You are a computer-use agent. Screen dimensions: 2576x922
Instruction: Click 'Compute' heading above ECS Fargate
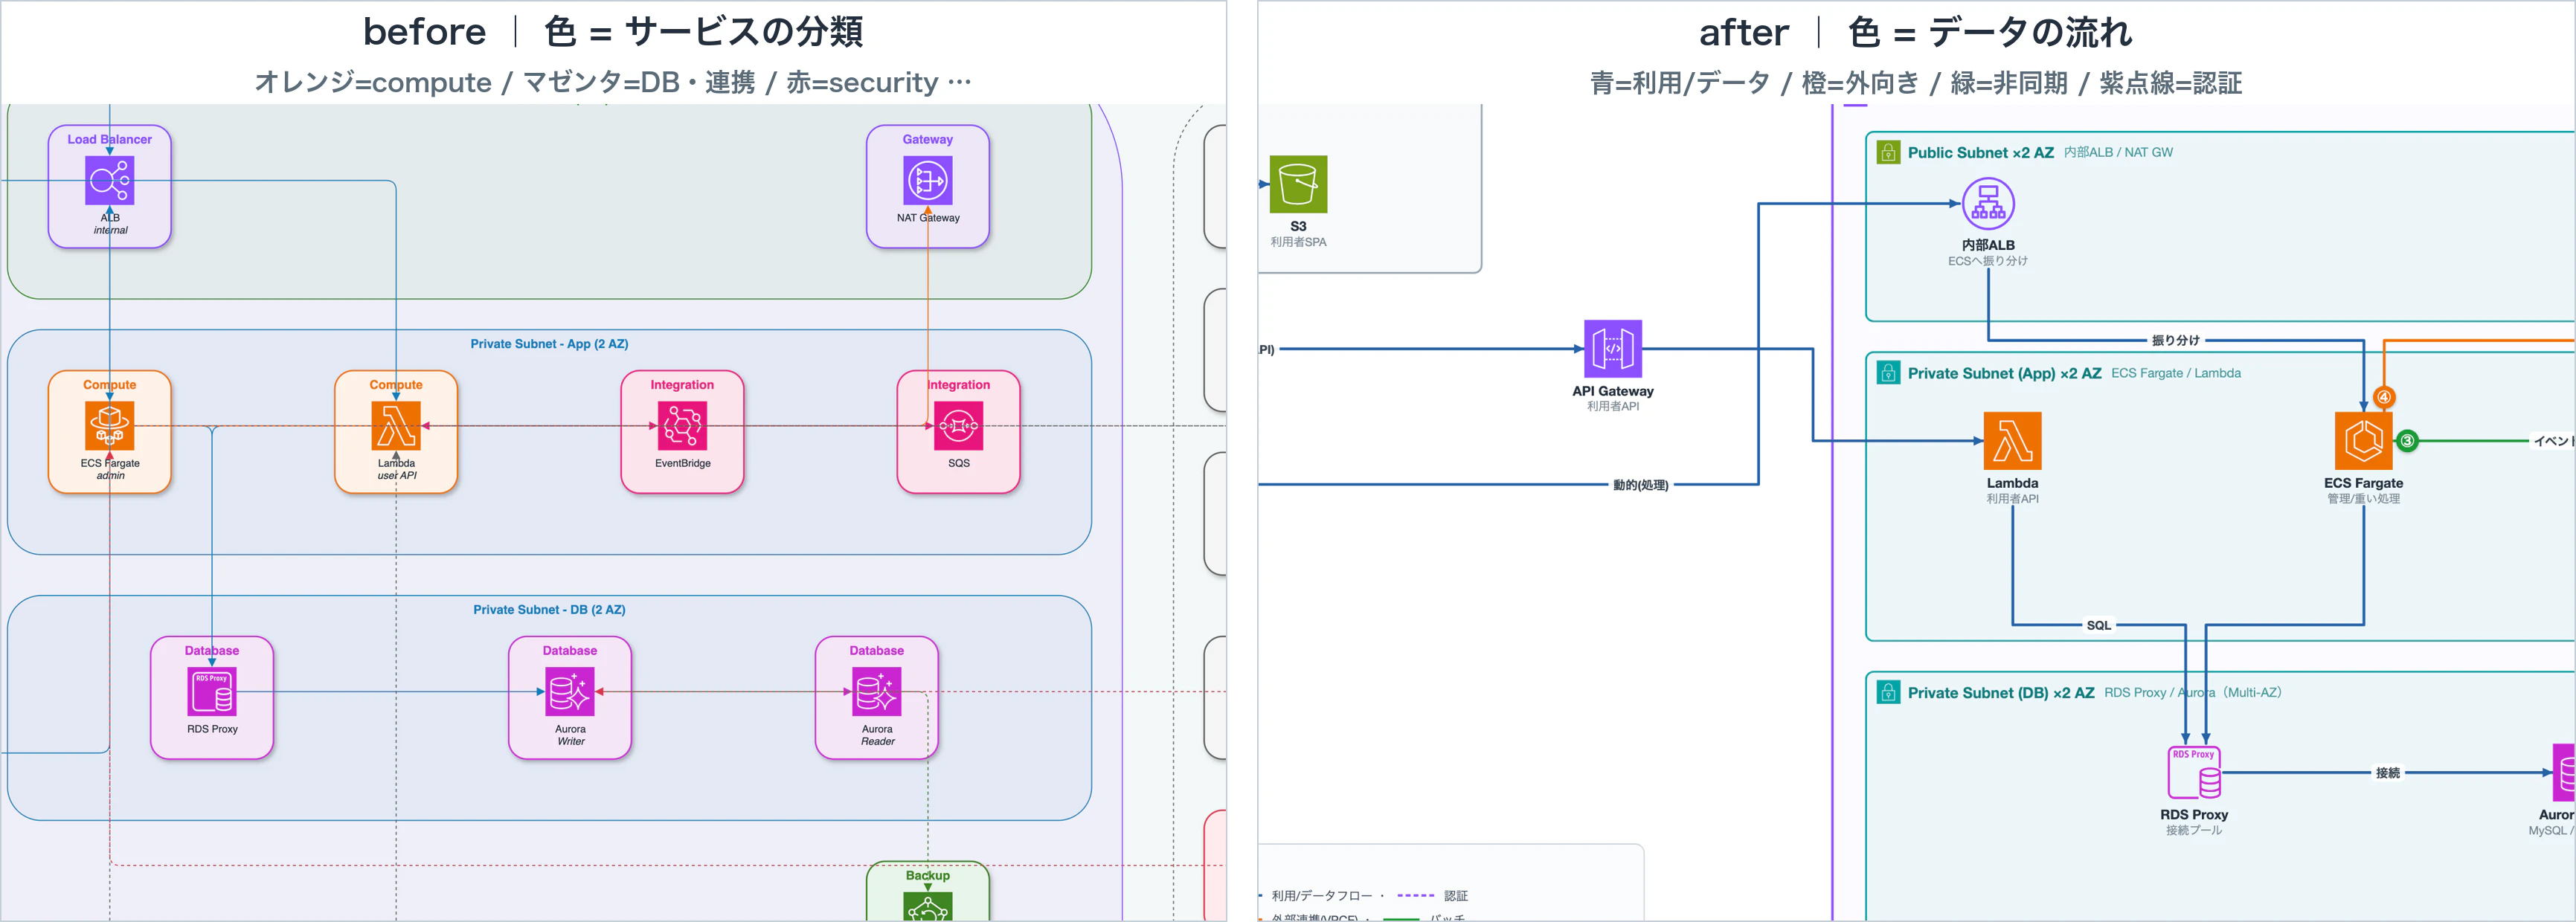pos(110,385)
